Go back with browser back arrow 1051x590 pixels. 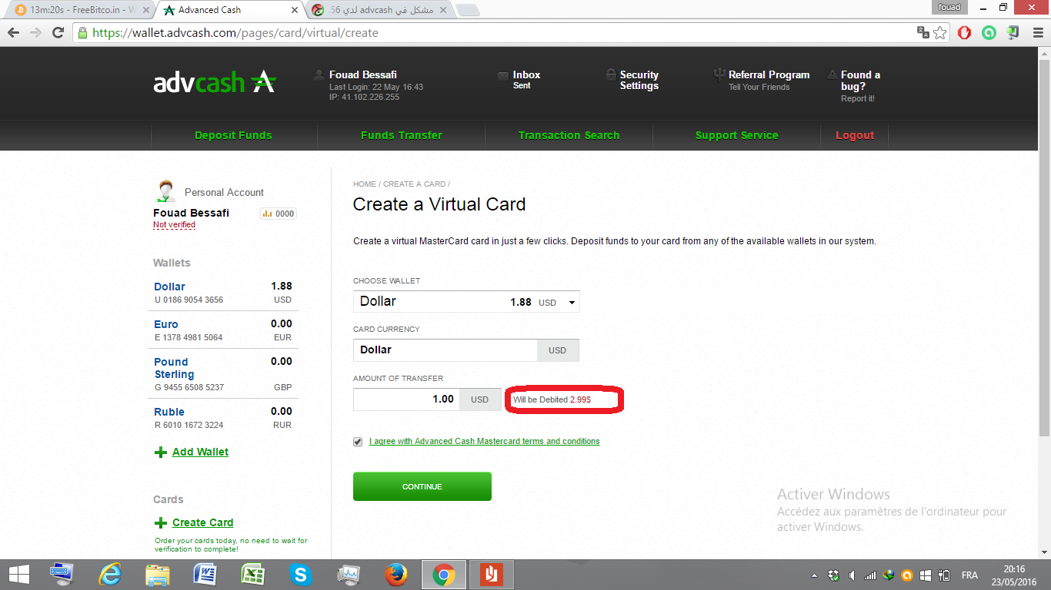pyautogui.click(x=13, y=33)
